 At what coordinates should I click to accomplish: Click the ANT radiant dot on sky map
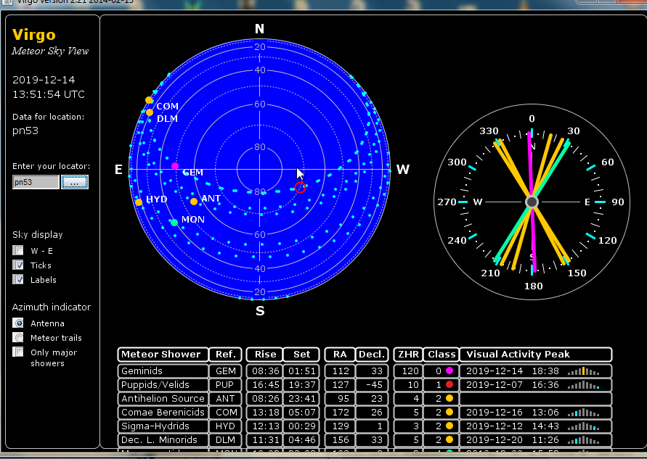point(194,202)
